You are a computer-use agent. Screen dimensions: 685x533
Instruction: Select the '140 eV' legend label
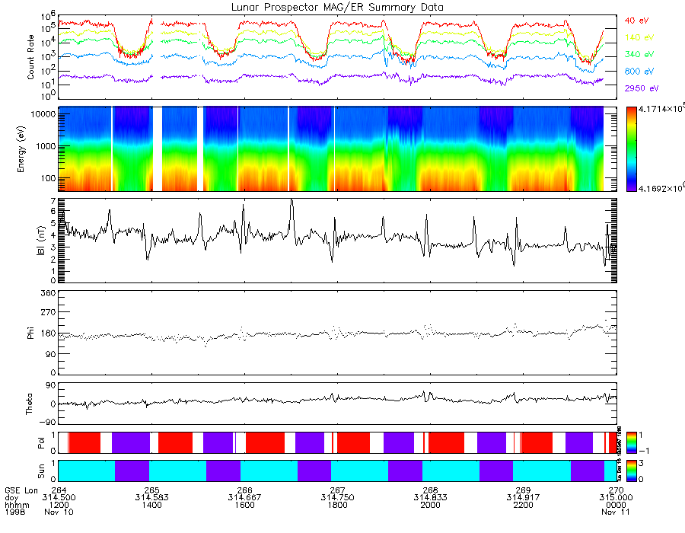[639, 37]
